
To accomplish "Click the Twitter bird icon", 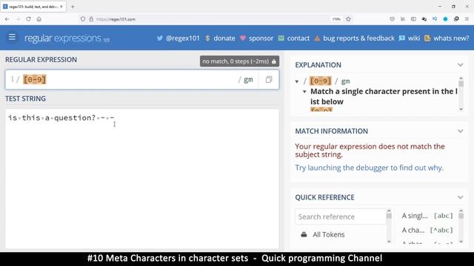I will [x=160, y=38].
